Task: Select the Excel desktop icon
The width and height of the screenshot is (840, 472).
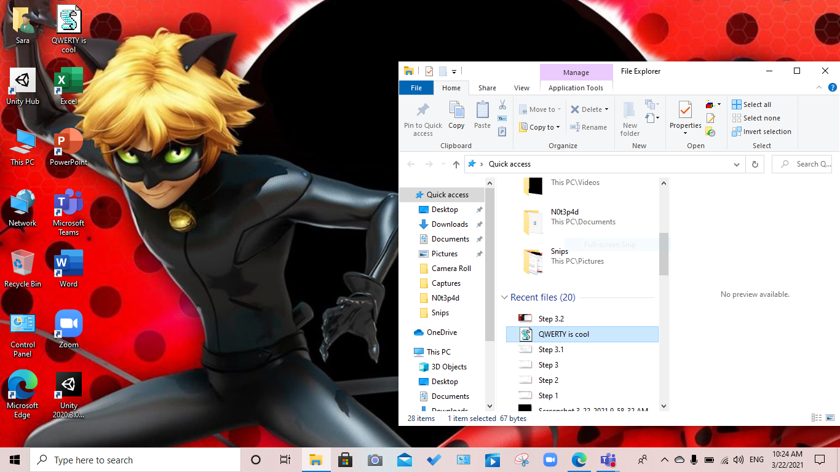Action: click(68, 87)
